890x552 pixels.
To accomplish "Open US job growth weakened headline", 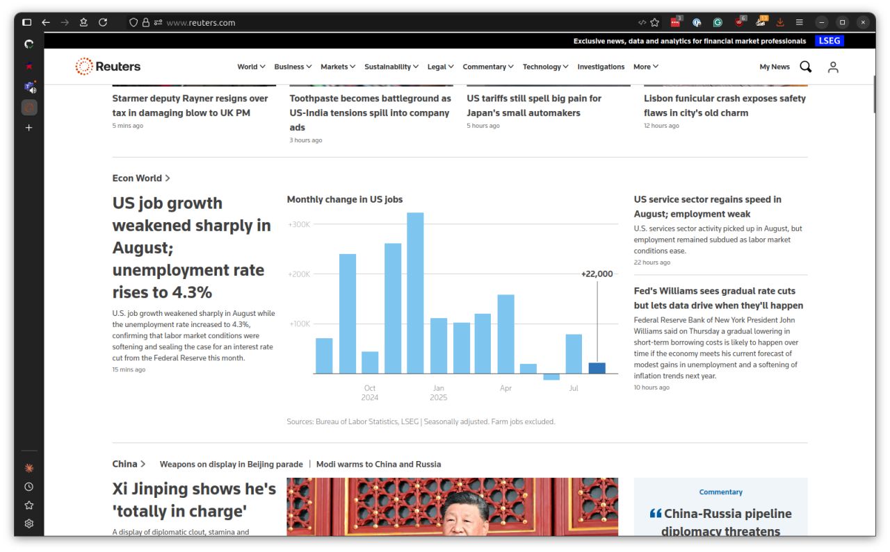I will click(x=191, y=247).
